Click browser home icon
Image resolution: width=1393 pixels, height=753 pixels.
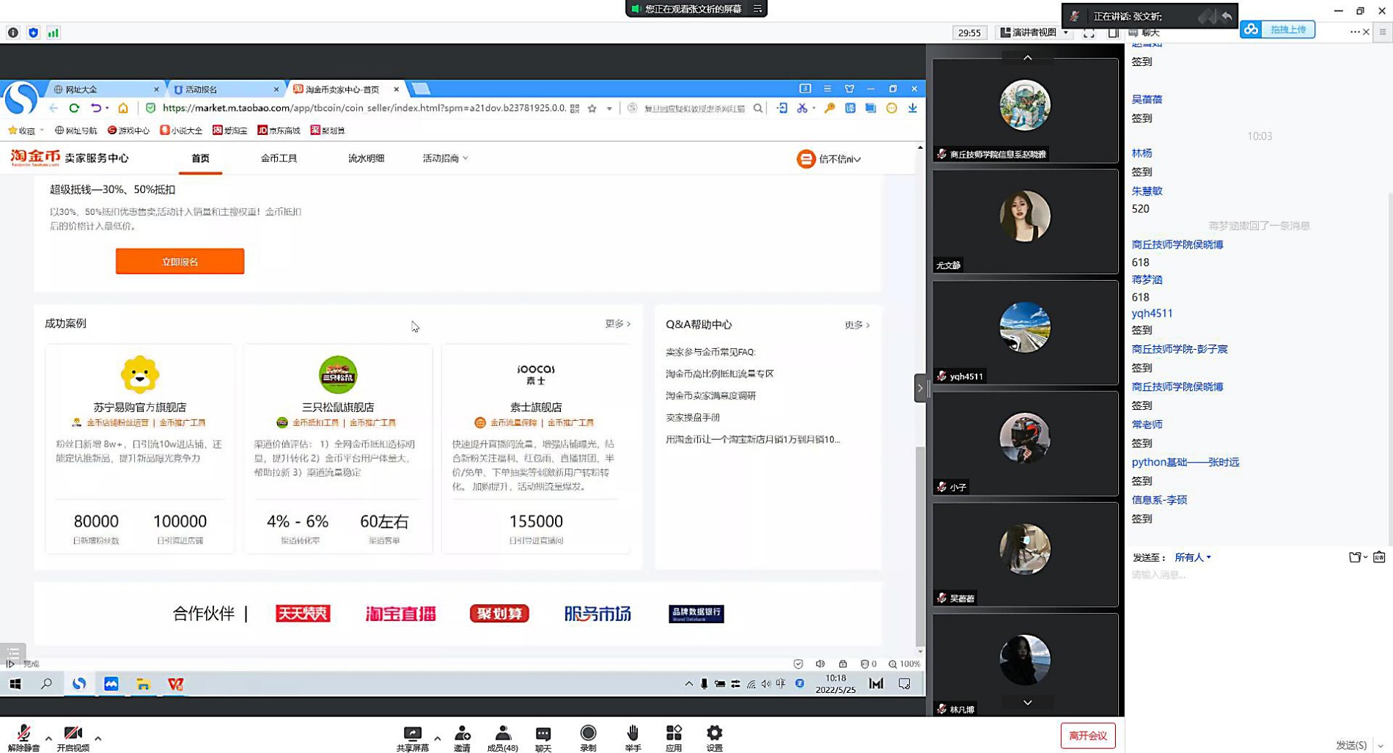(123, 108)
